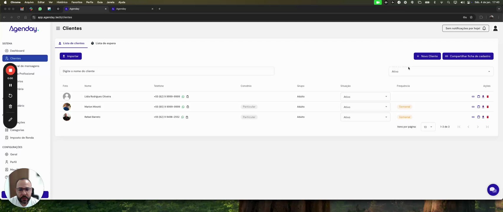This screenshot has width=503, height=212.
Task: Change Situação dropdown for Marlon Minotti
Action: [365, 107]
